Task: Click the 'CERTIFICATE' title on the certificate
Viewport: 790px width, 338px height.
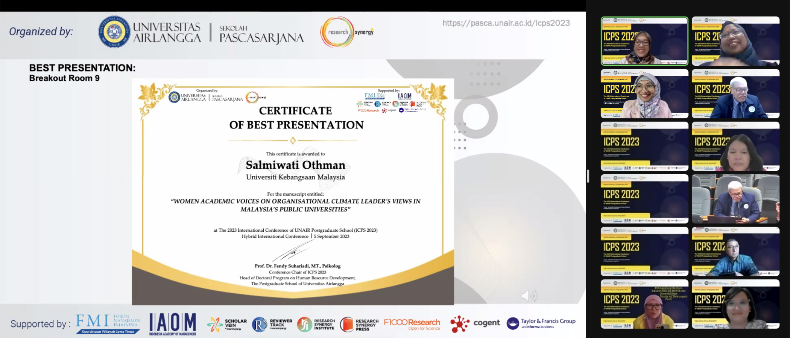Action: point(295,111)
